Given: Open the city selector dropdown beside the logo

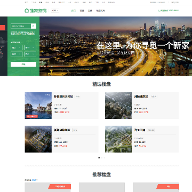Looking at the screenshot, I should coord(55,11).
